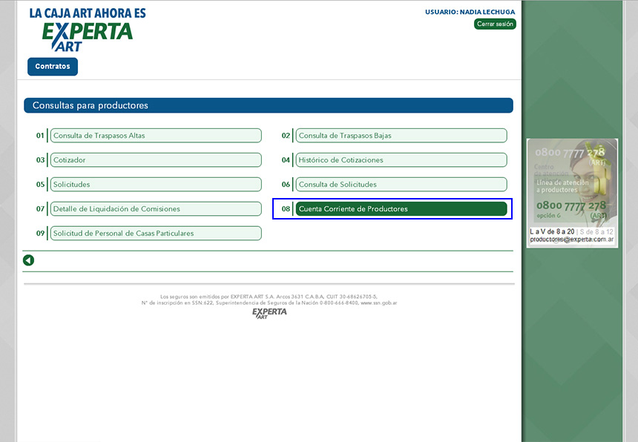Click the USUARIO: NADIA LECHUGA label

(470, 12)
